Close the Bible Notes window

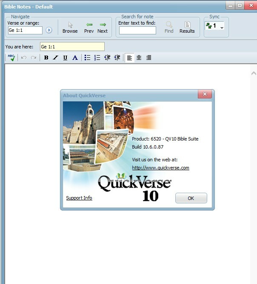(x=251, y=5)
